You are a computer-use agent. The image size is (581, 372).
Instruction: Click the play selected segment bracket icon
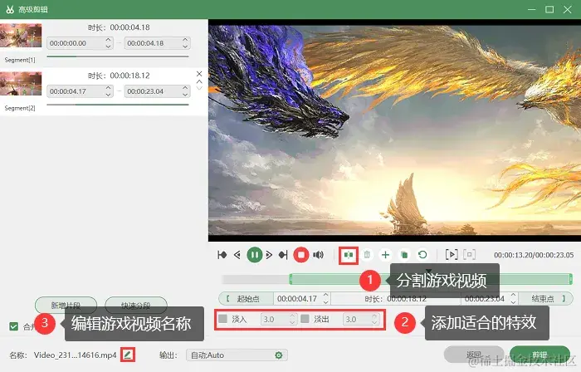click(x=452, y=255)
